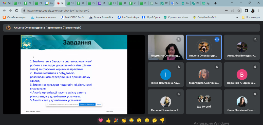263x125 pixels.
Task: Click muted mic icon on Анжеліка's tile
Action: [x=255, y=40]
